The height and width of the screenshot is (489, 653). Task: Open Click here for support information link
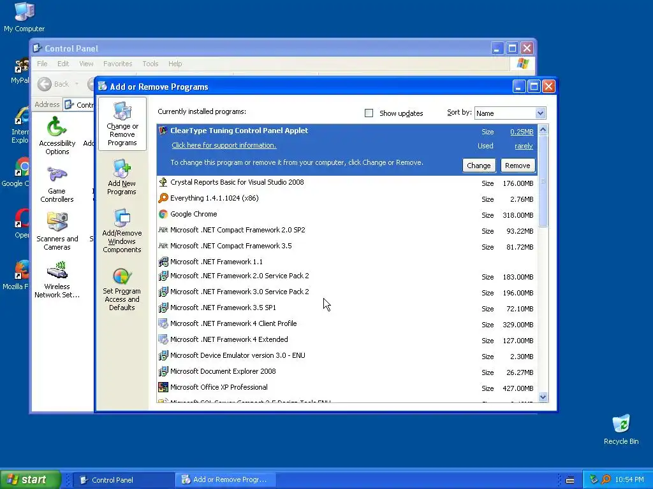(224, 145)
